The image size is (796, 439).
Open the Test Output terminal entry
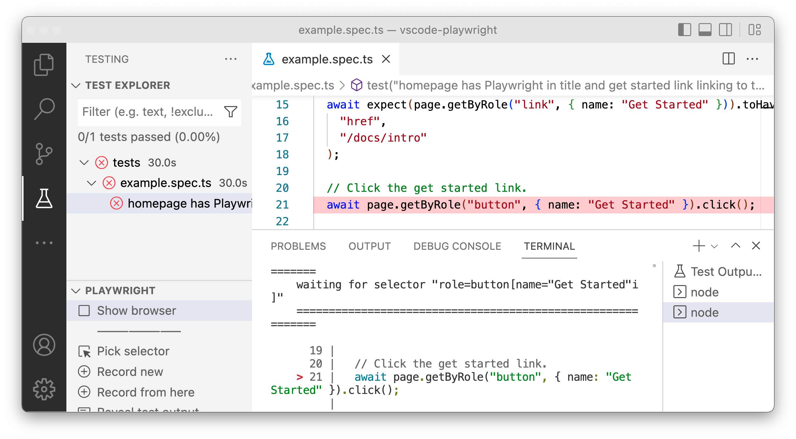pos(718,272)
